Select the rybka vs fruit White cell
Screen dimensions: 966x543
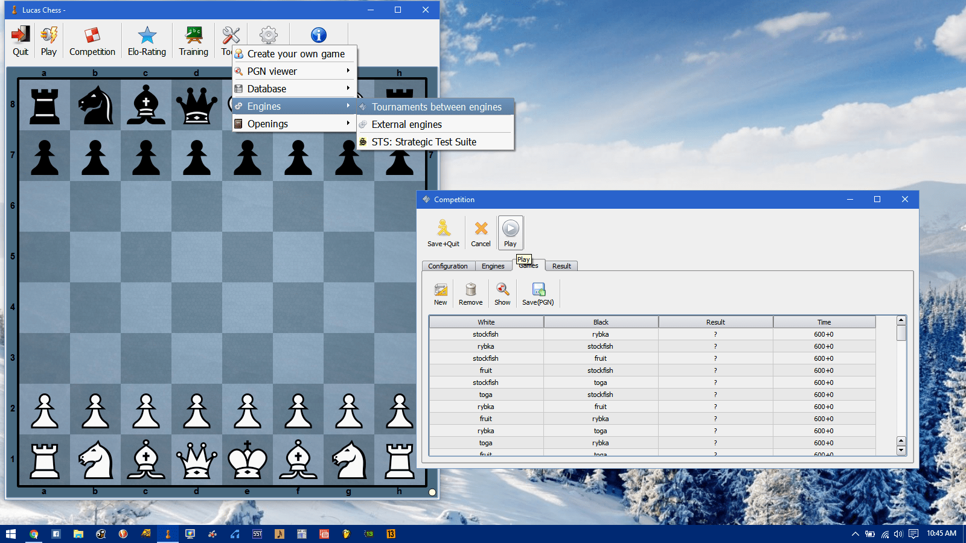pyautogui.click(x=486, y=407)
